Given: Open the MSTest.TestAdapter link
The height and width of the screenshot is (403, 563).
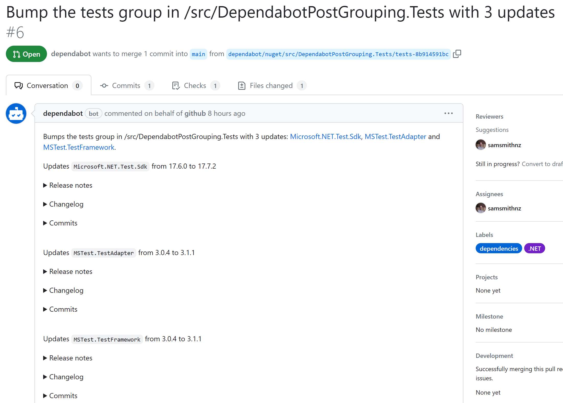Looking at the screenshot, I should [395, 136].
